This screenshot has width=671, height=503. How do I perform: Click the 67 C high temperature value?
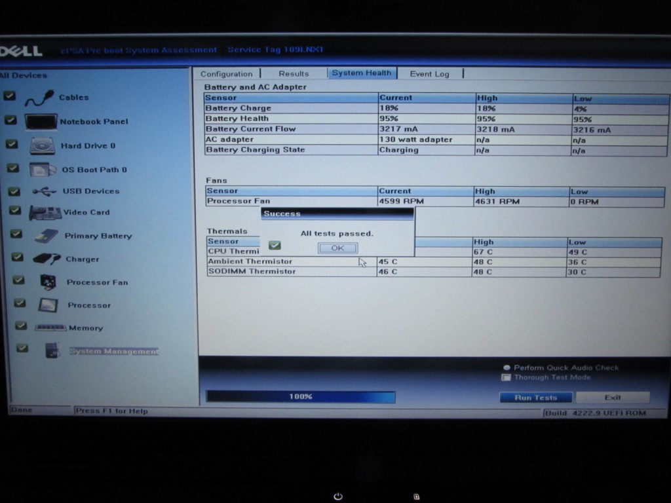[x=483, y=252]
